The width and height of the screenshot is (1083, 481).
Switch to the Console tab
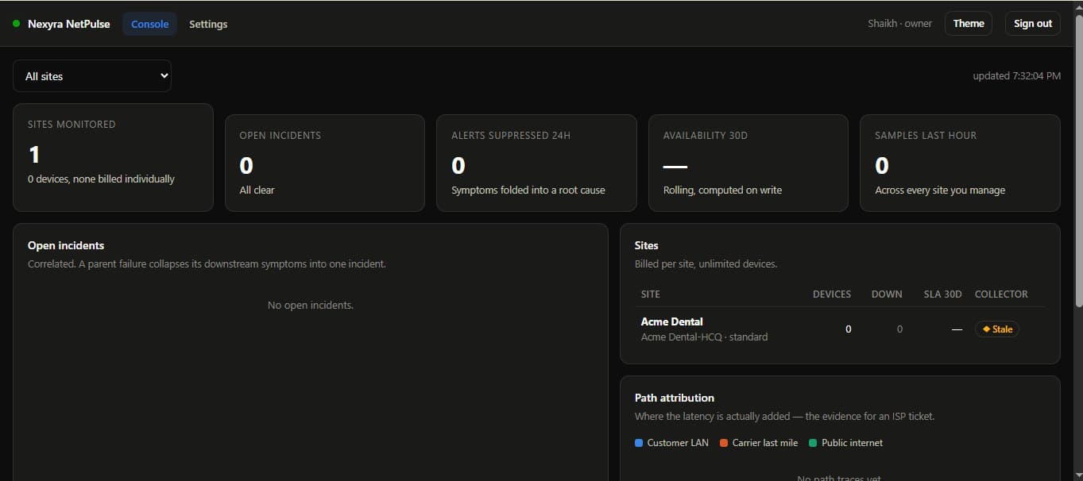click(x=149, y=24)
